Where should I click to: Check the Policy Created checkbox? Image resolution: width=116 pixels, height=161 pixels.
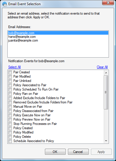10,128
